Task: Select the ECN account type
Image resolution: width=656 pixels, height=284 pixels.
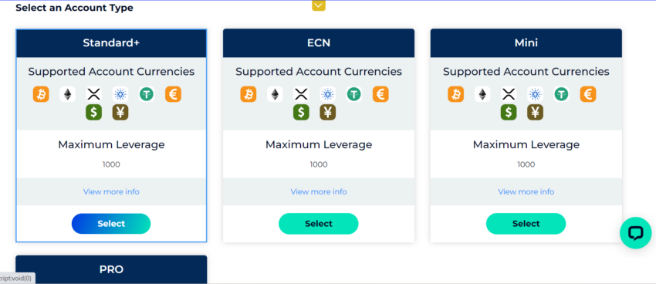Action: [x=319, y=224]
